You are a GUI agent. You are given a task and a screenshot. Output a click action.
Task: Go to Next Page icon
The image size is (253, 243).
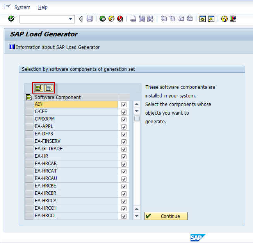point(181,19)
